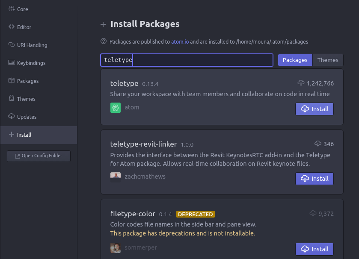Click sommerper's profile avatar

(116, 247)
